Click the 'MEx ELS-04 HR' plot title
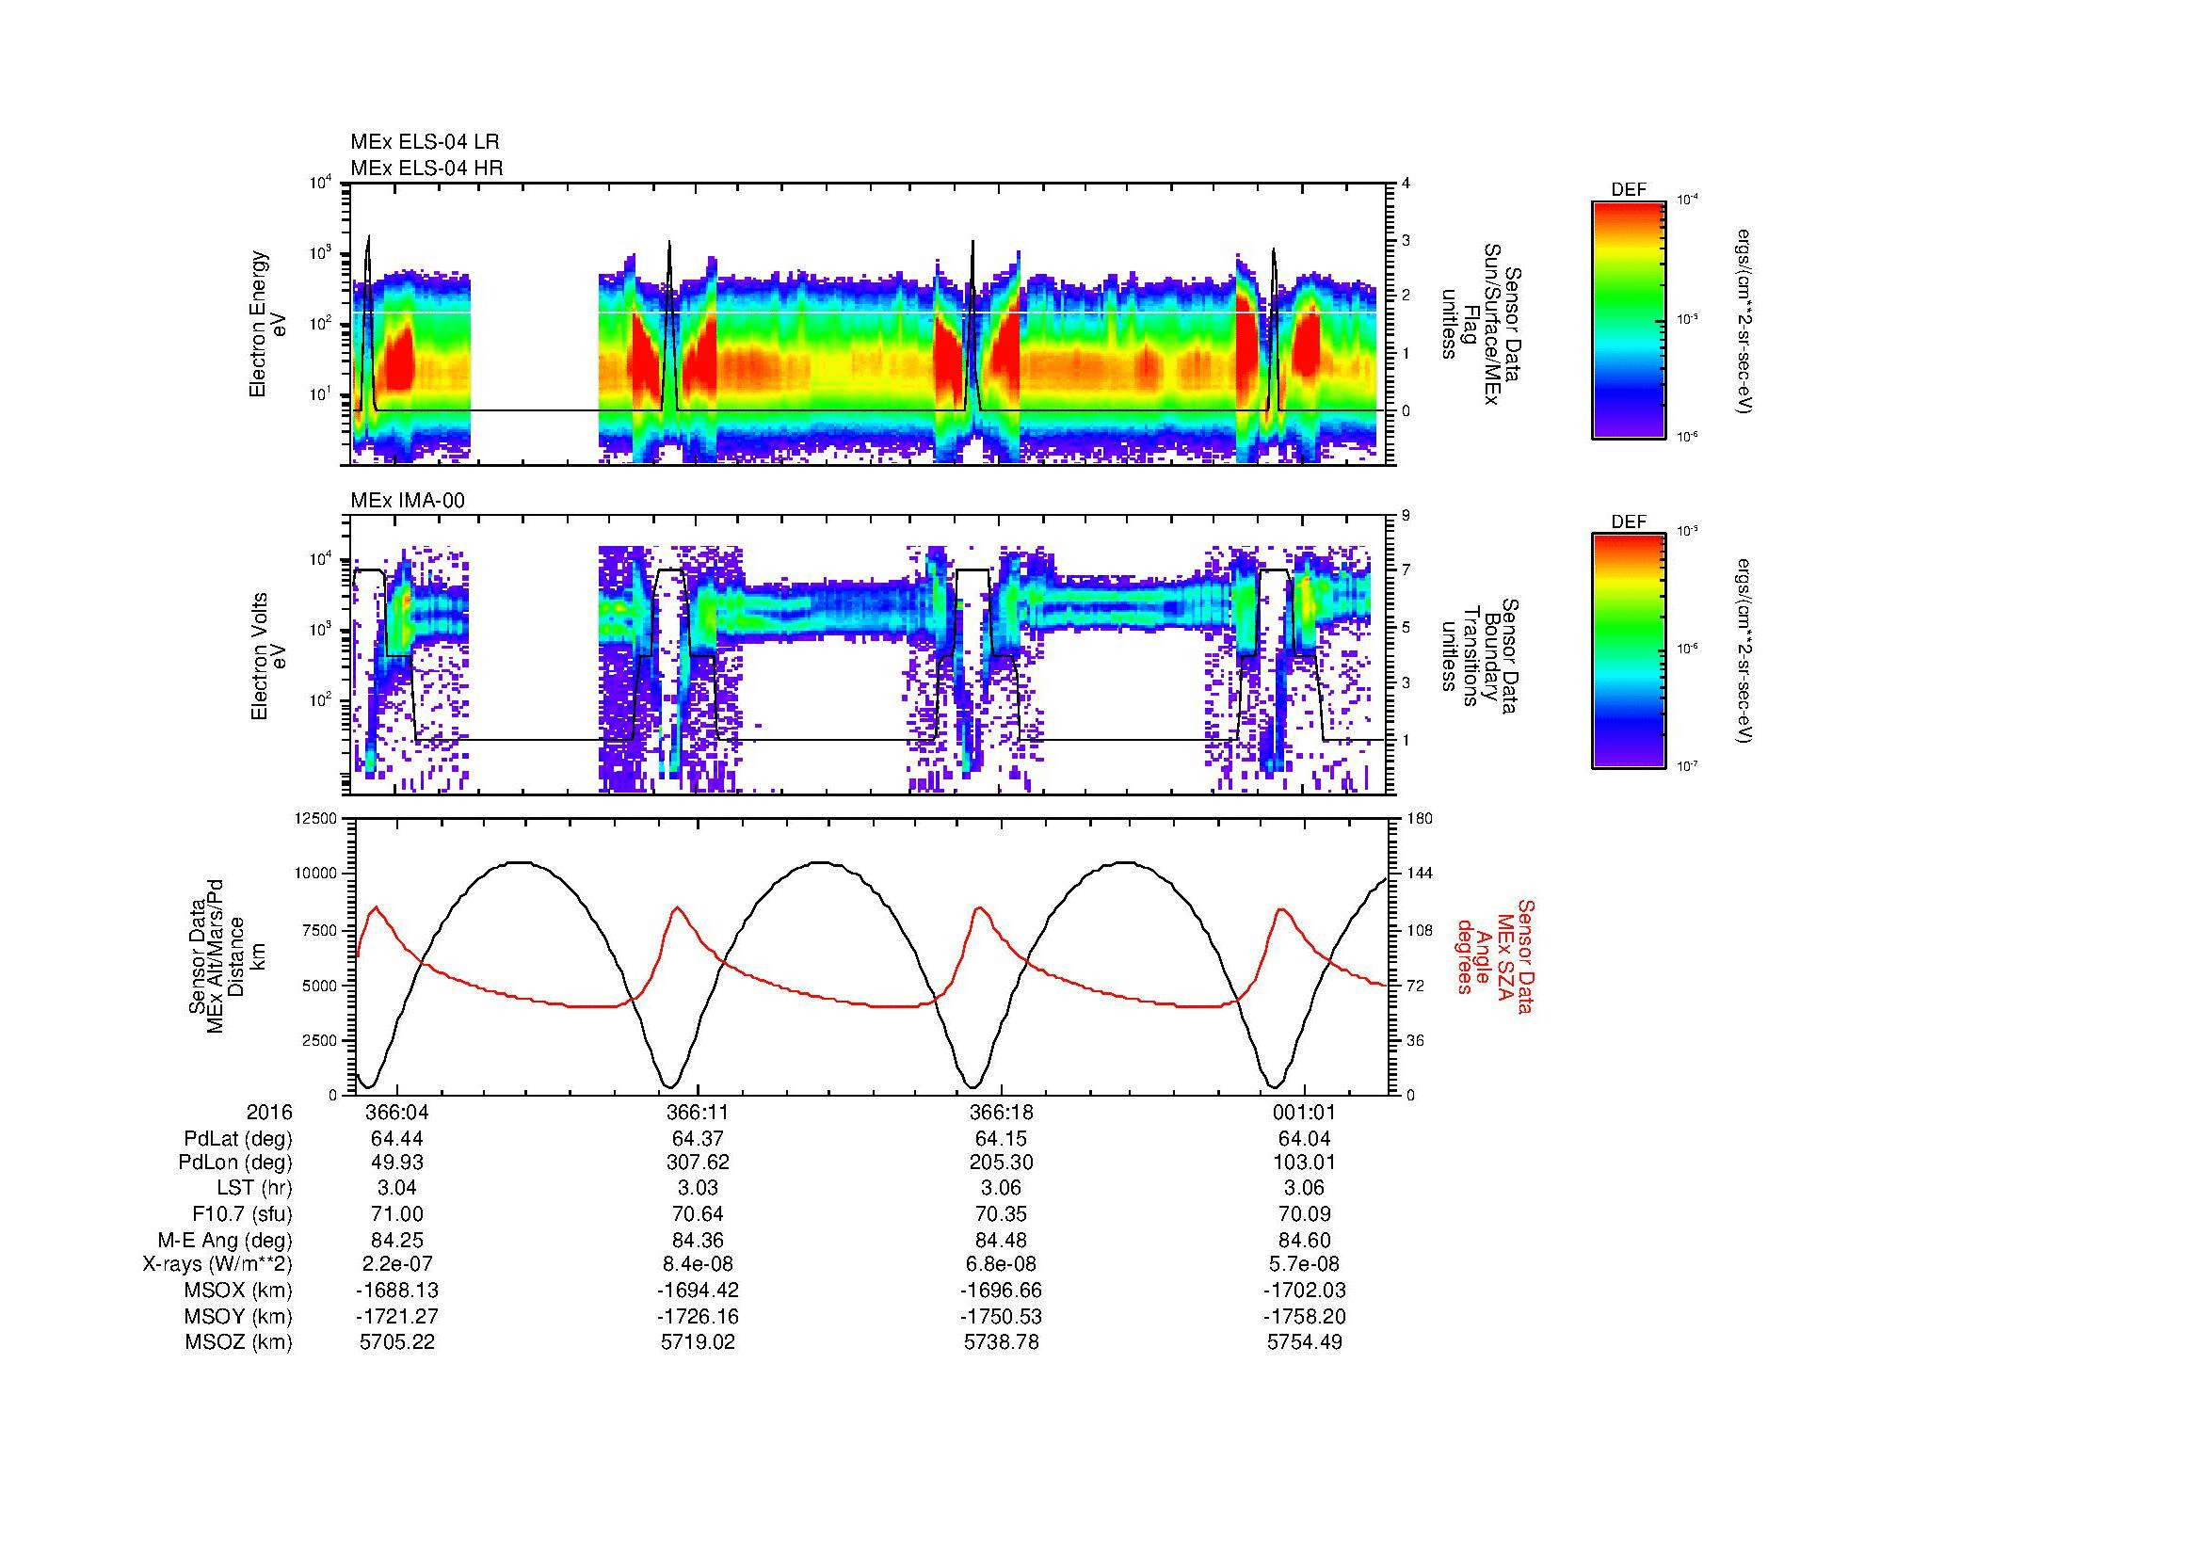The height and width of the screenshot is (1556, 2202). coord(426,168)
